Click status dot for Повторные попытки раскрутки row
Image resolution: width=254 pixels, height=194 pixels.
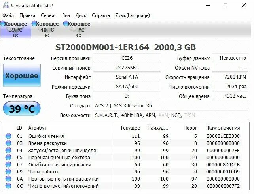(8, 179)
